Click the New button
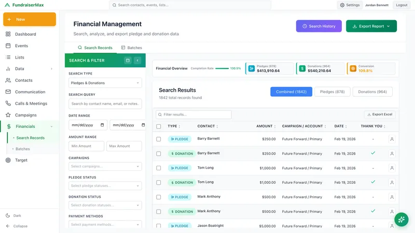415x233 pixels. click(x=30, y=19)
